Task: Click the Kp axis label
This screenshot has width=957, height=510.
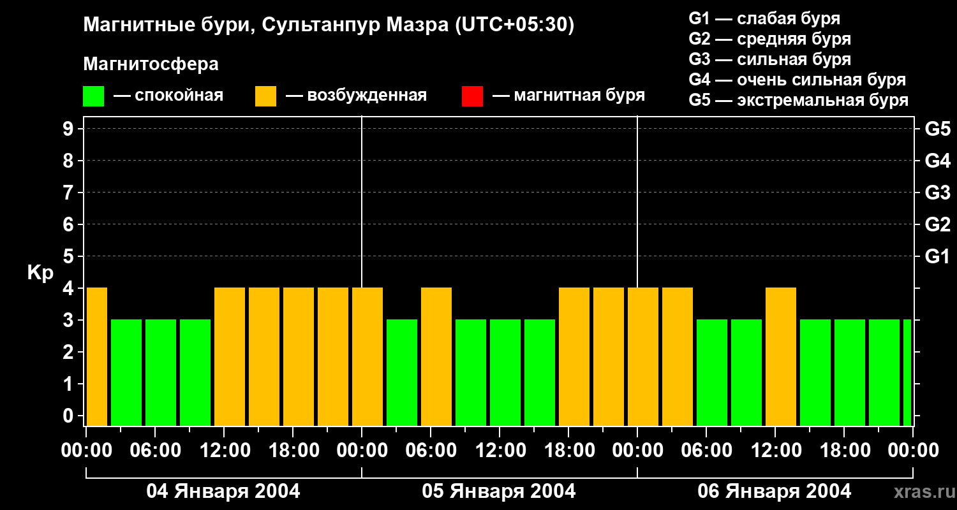Action: point(40,273)
